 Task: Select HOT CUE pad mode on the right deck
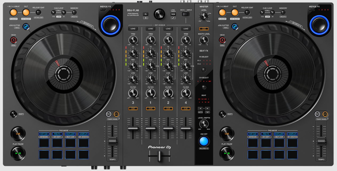click(253, 134)
